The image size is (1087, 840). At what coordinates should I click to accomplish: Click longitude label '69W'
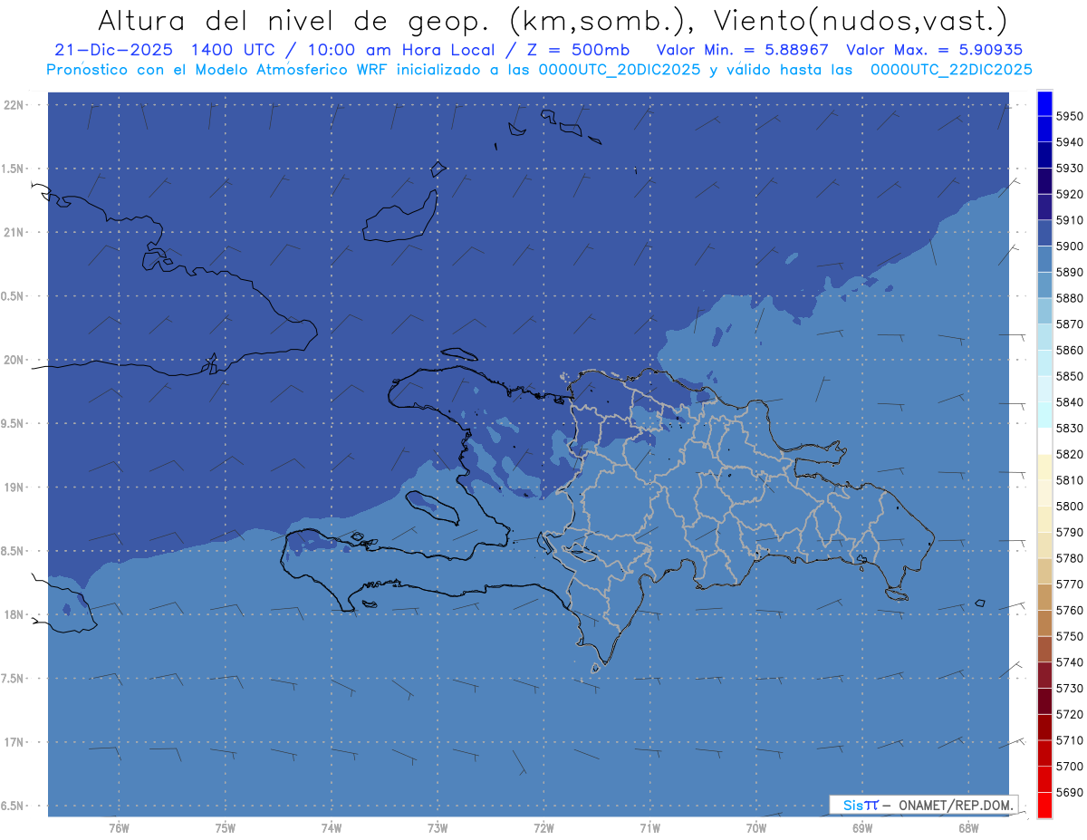(x=862, y=828)
